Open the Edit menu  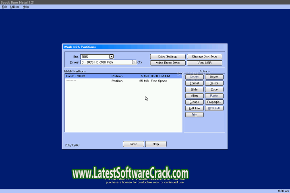coord(4,7)
